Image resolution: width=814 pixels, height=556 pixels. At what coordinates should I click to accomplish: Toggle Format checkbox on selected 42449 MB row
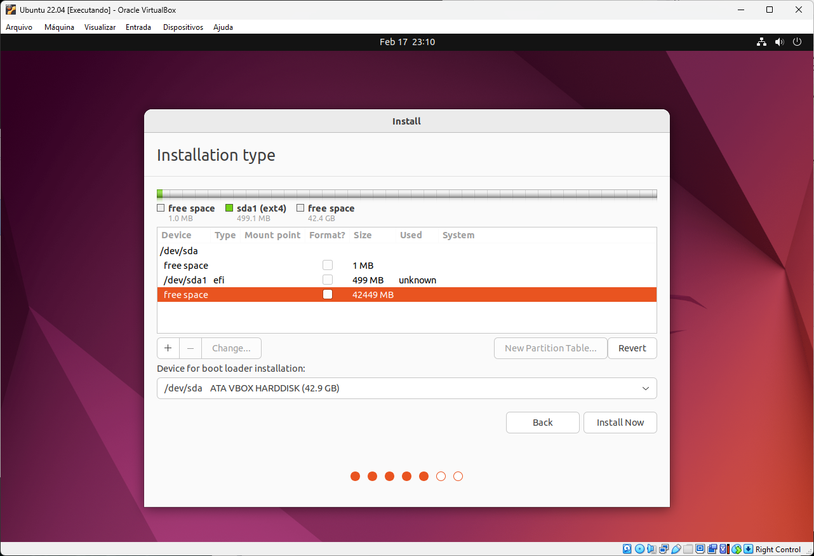coord(328,294)
